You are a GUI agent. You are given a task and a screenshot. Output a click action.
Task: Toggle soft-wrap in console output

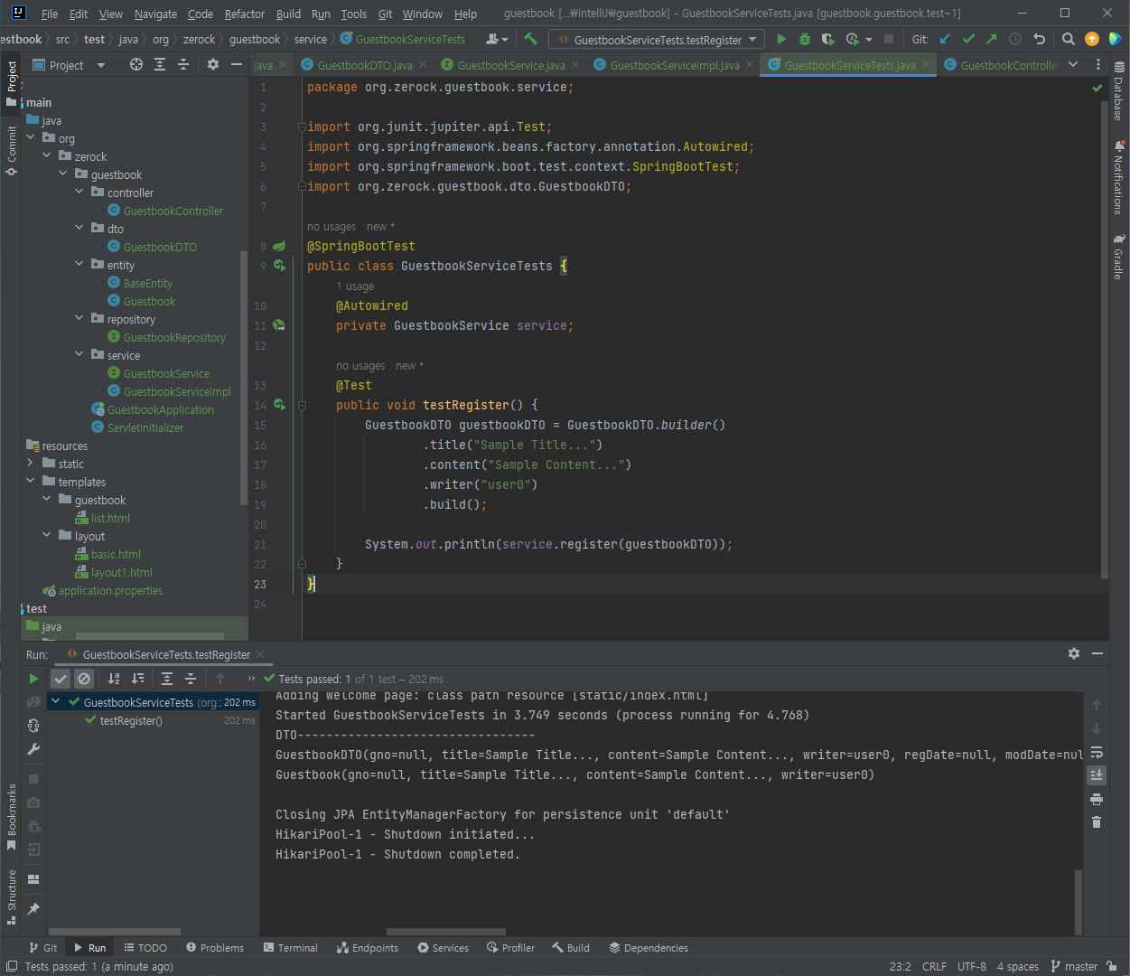tap(1097, 752)
